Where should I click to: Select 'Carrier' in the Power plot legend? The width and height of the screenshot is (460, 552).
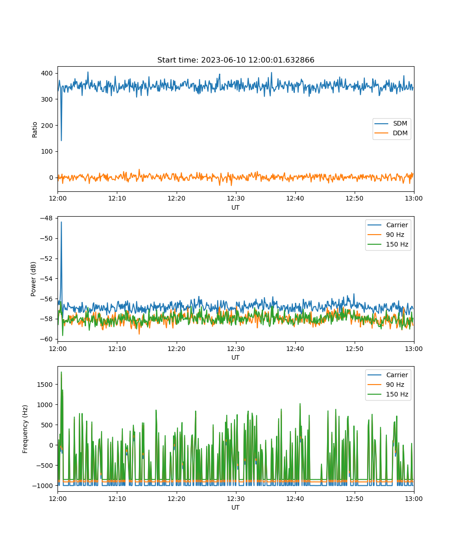tap(397, 225)
